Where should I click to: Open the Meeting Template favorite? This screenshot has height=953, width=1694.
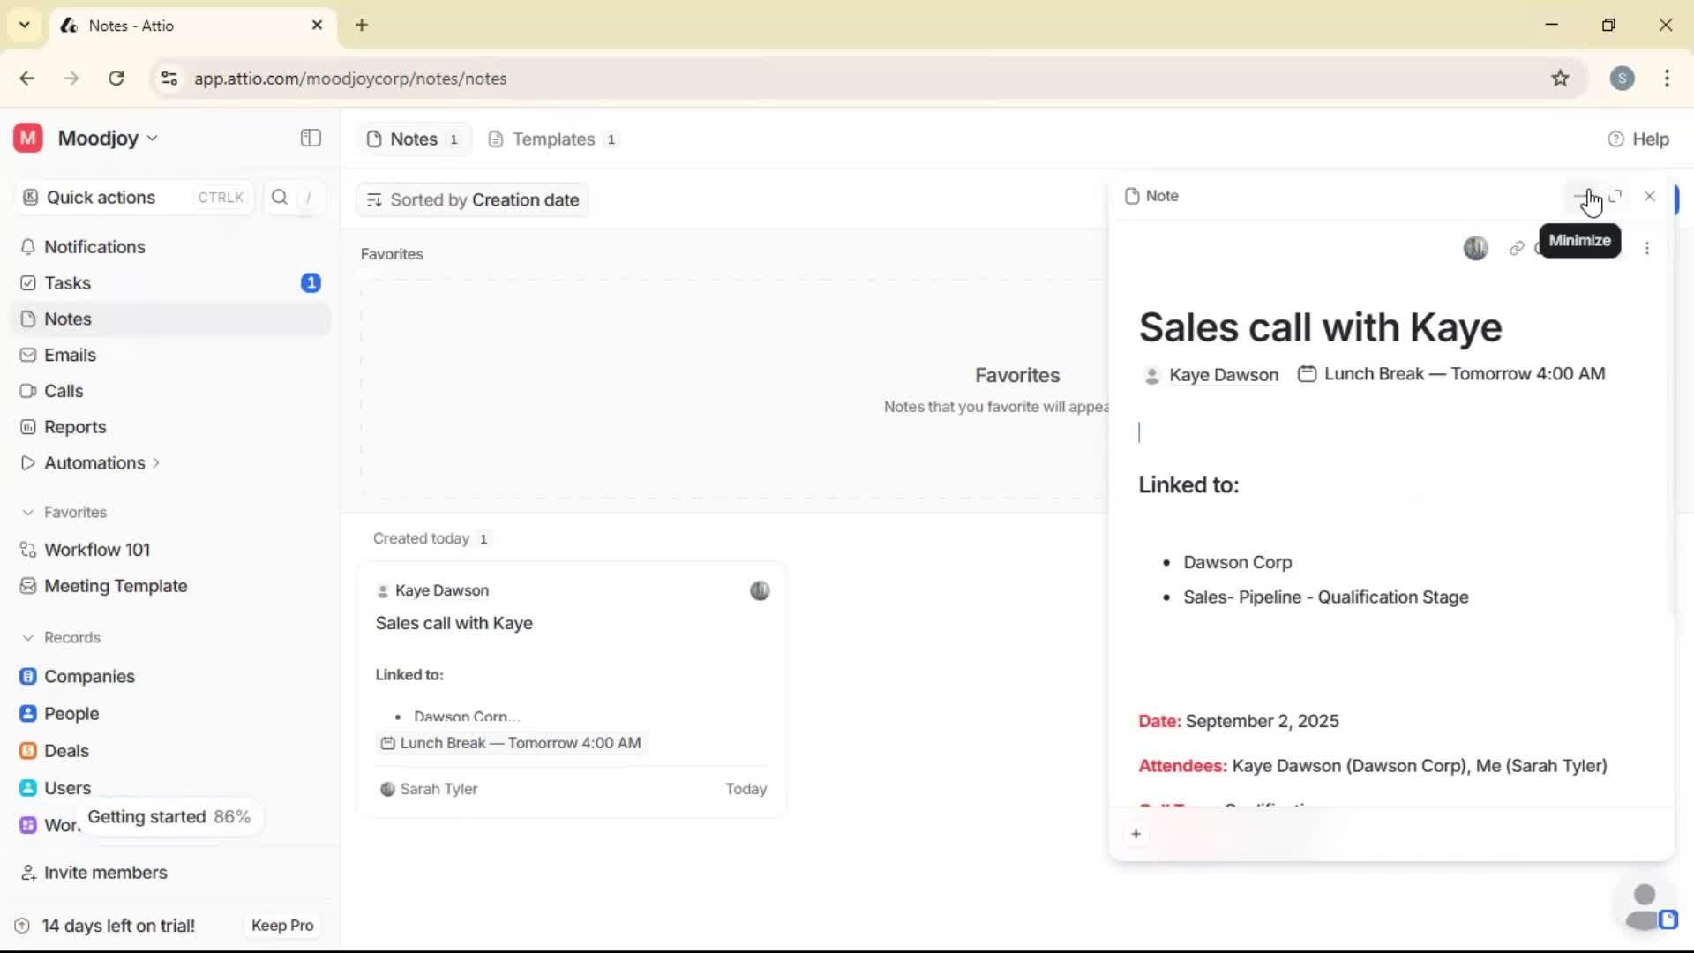114,585
